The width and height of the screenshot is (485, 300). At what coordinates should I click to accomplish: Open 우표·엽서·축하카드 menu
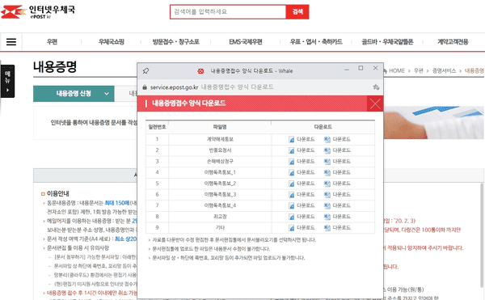316,42
